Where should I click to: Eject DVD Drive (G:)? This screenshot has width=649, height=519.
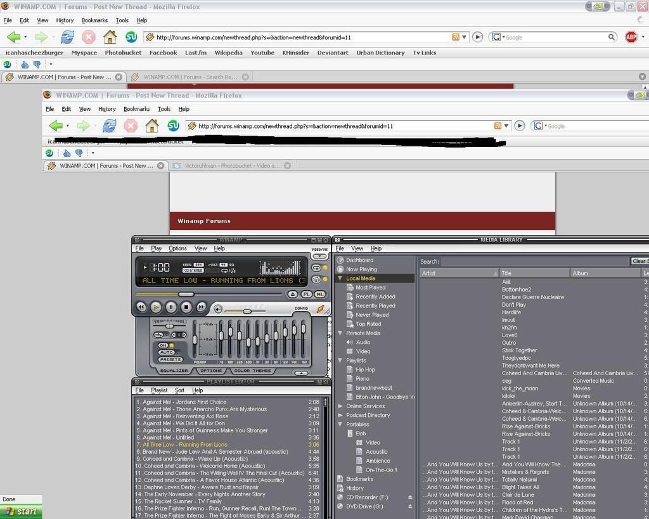pyautogui.click(x=410, y=506)
